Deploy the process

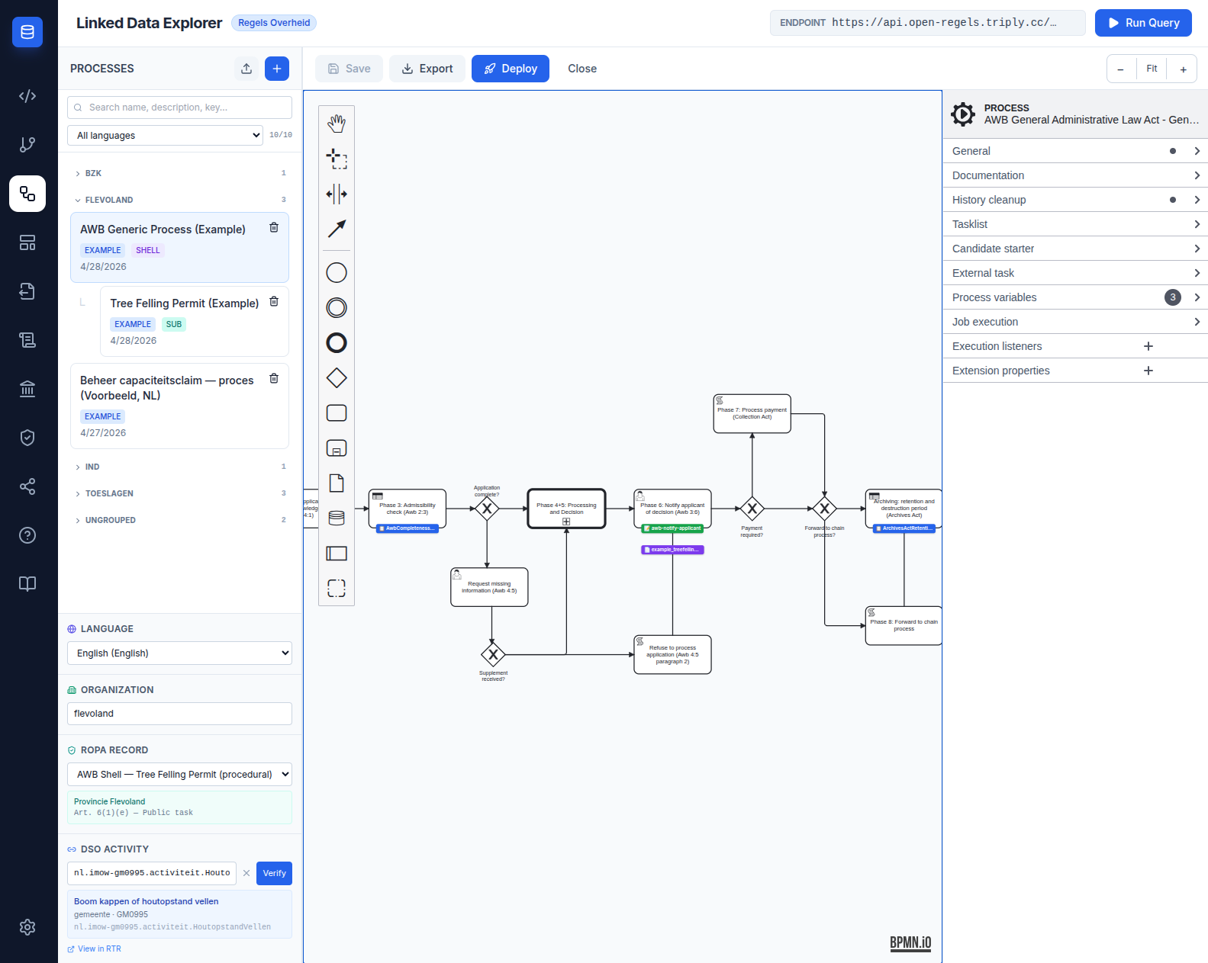coord(511,69)
